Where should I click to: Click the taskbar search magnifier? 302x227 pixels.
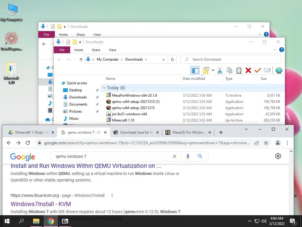pyautogui.click(x=21, y=221)
